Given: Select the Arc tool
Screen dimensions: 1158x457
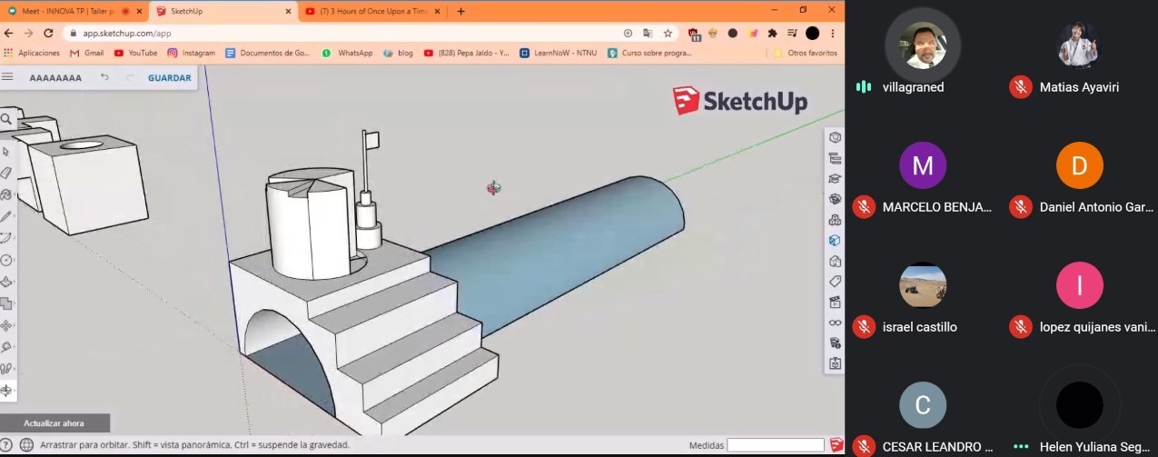Looking at the screenshot, I should coord(6,238).
